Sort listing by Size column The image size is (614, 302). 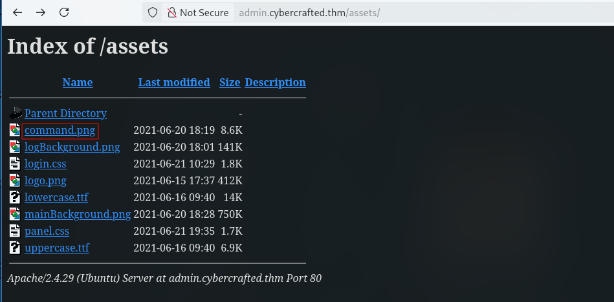[230, 83]
